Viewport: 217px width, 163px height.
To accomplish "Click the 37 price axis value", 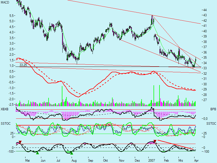I will [205, 47].
